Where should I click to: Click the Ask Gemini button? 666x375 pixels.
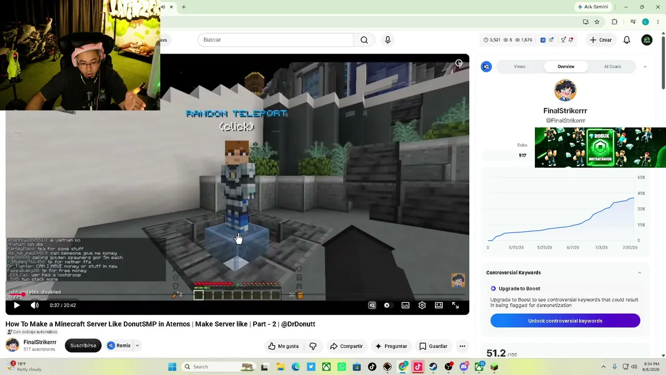click(x=593, y=7)
